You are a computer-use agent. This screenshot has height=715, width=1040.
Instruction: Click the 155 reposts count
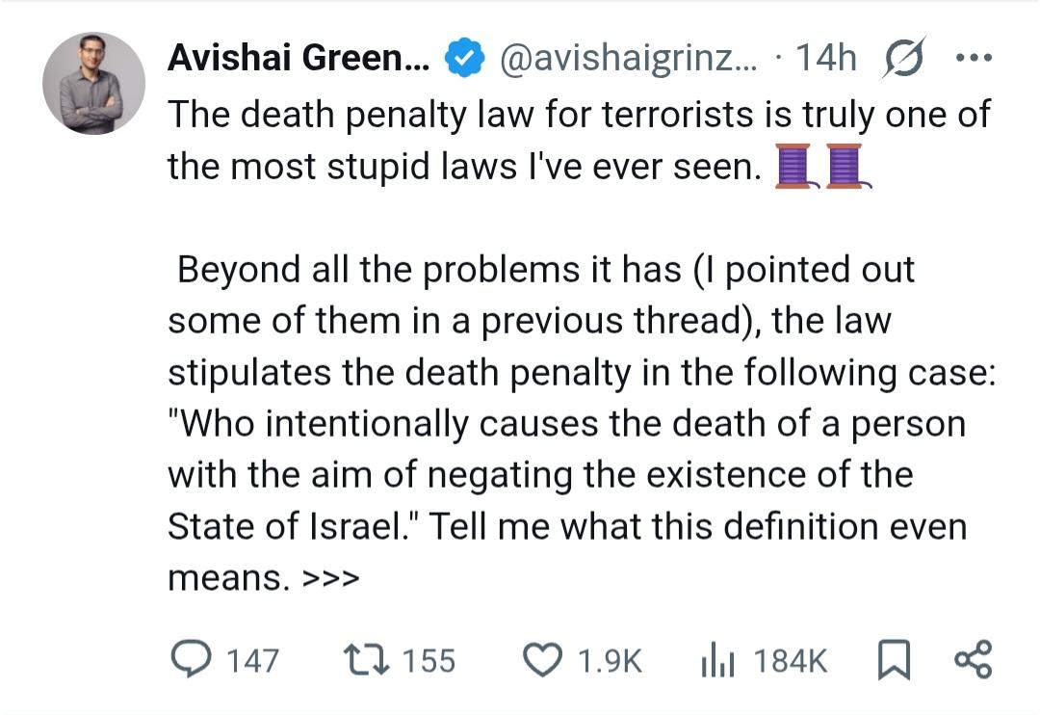click(x=429, y=660)
